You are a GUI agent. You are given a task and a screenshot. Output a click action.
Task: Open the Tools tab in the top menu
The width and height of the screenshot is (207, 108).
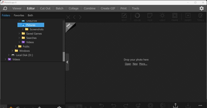[135, 8]
